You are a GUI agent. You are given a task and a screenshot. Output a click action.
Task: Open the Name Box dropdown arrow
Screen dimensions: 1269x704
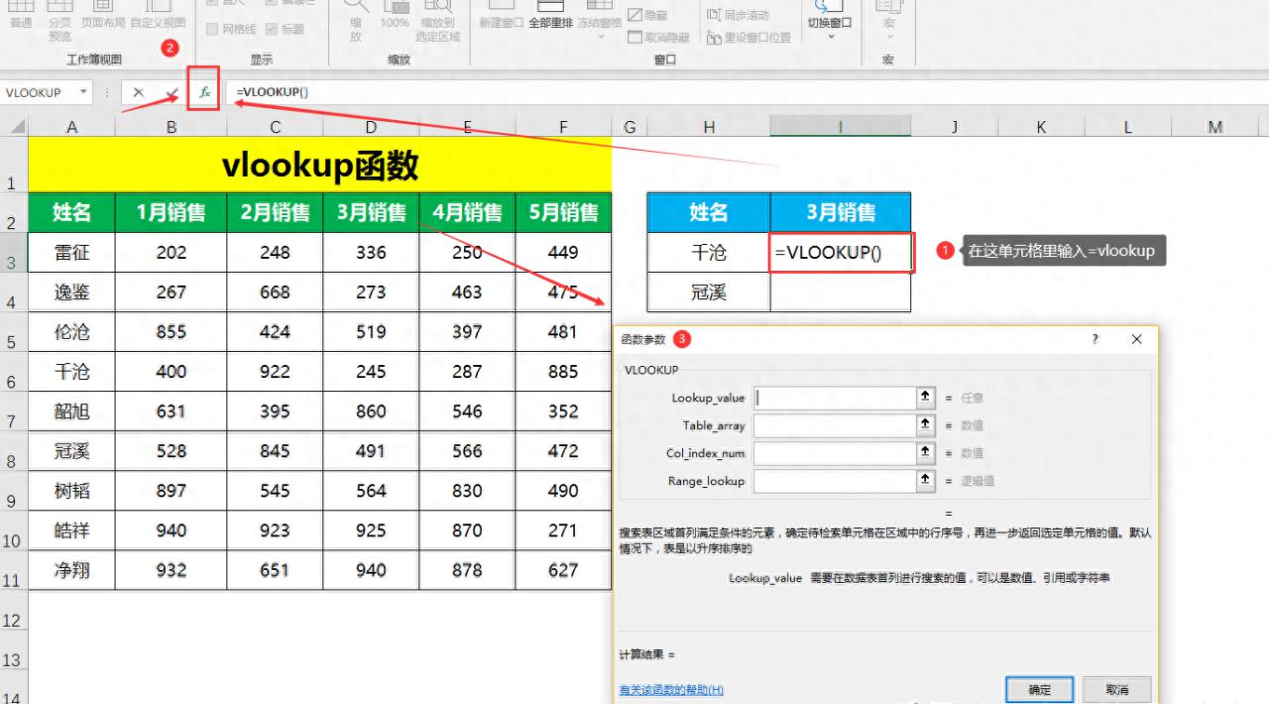point(82,92)
